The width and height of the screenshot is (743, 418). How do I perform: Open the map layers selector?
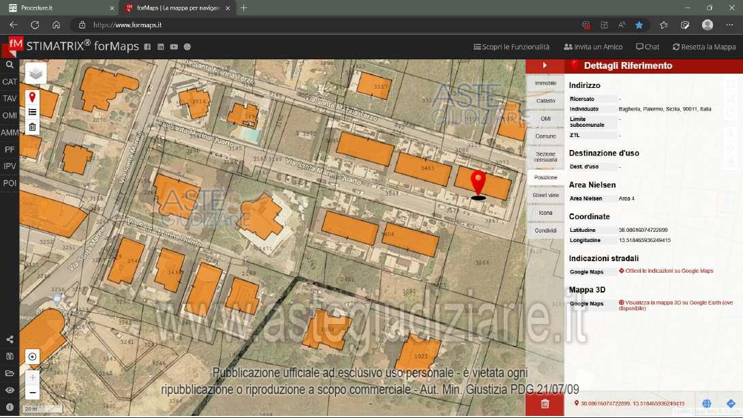[35, 74]
